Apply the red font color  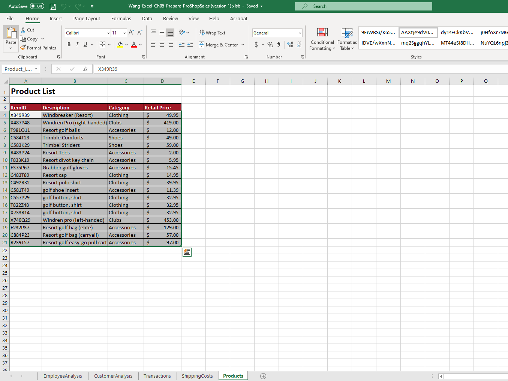pos(134,45)
